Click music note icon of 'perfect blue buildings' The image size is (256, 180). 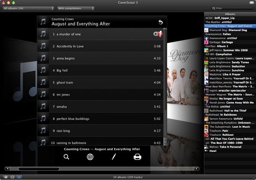tap(43, 119)
